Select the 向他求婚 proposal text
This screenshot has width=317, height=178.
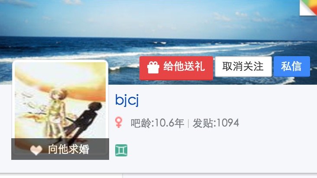(x=68, y=149)
